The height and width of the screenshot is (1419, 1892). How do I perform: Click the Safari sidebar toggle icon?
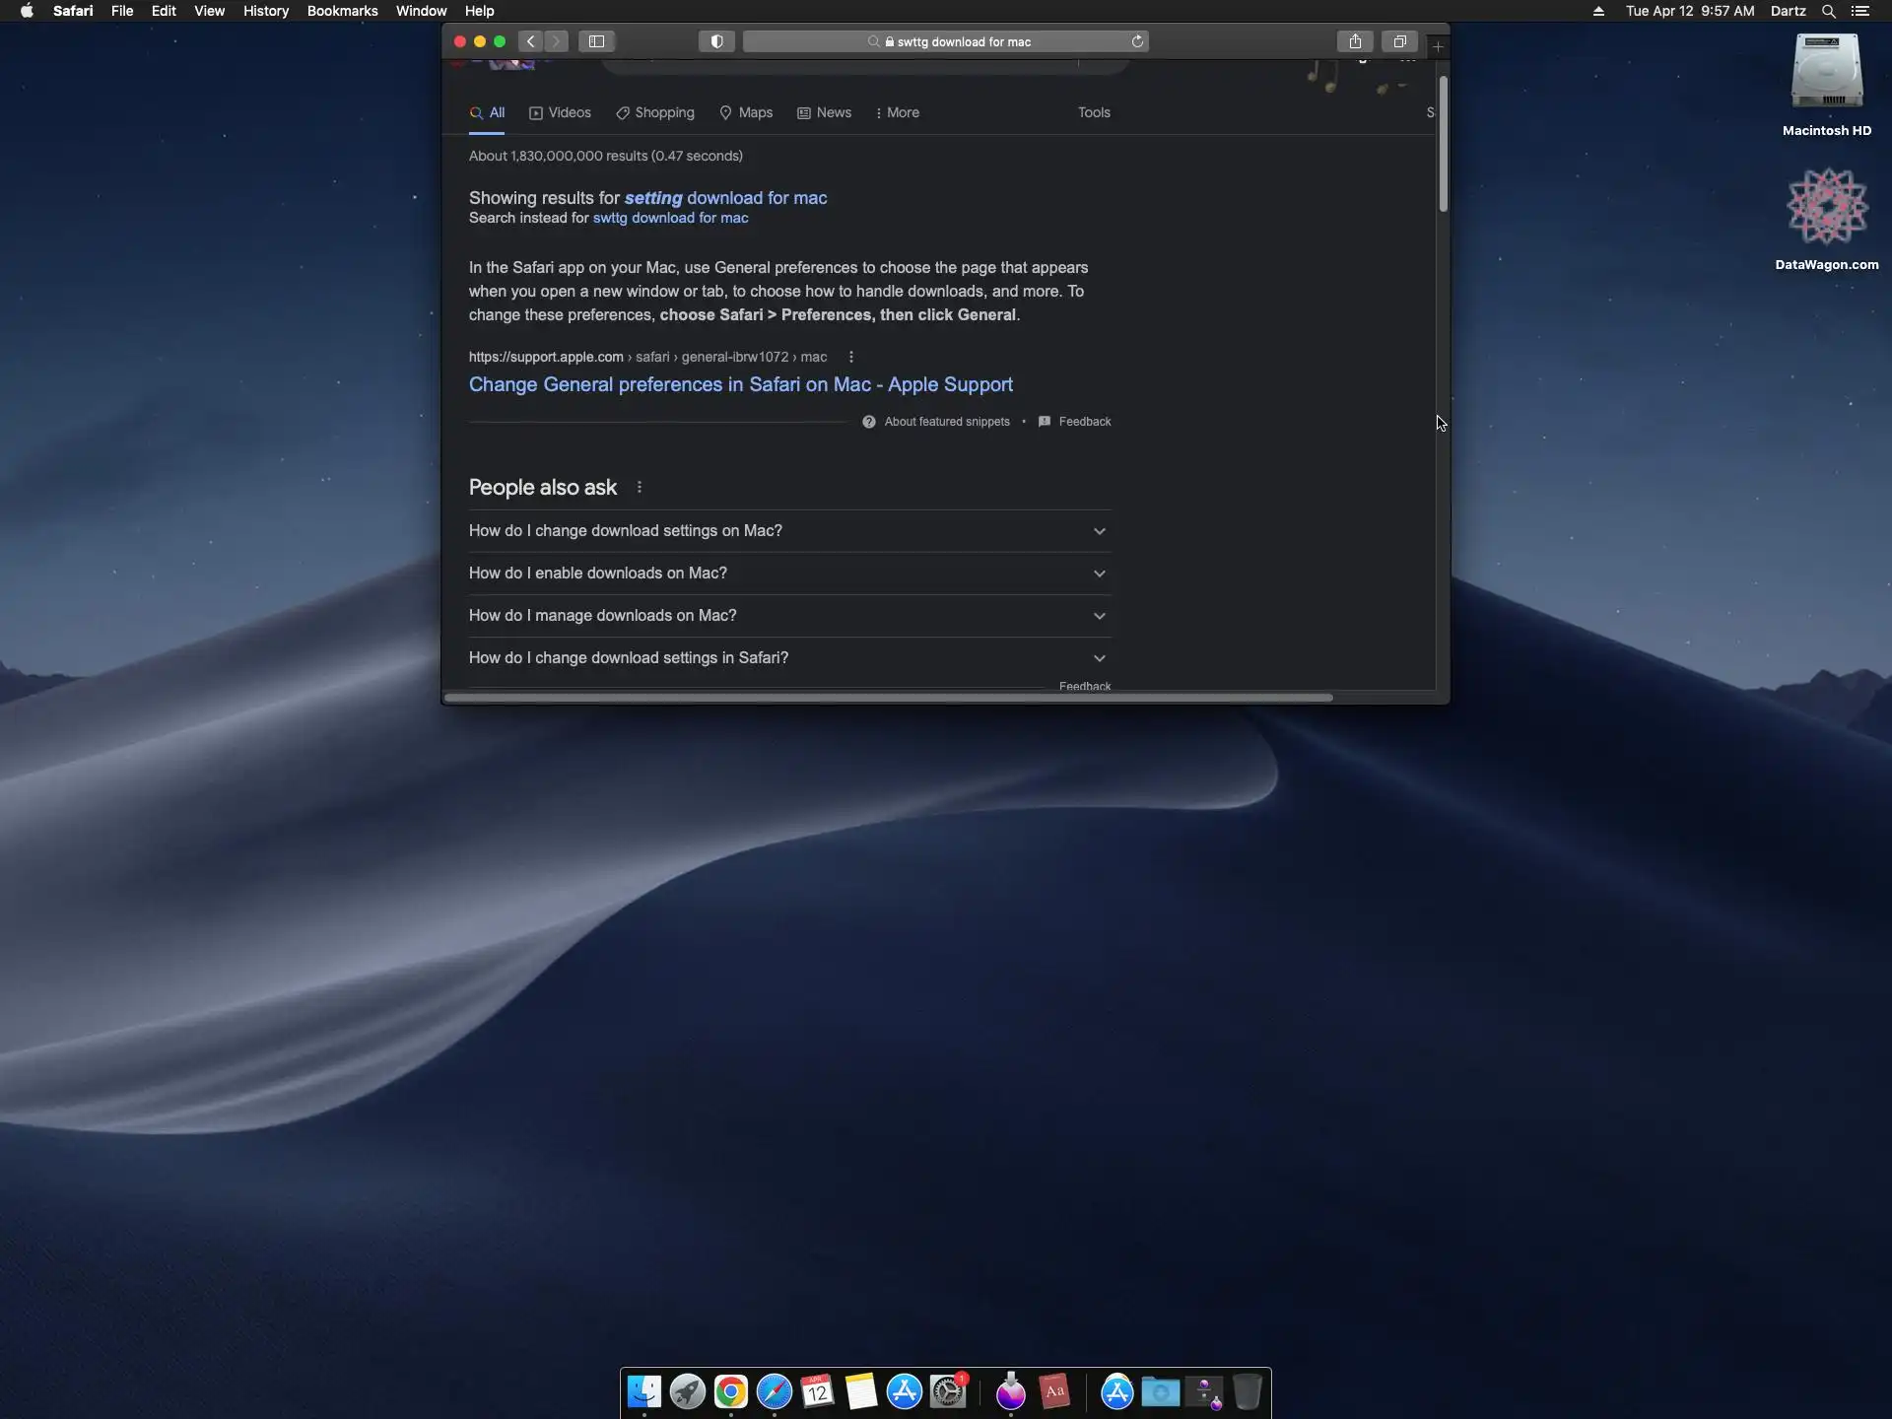596,41
